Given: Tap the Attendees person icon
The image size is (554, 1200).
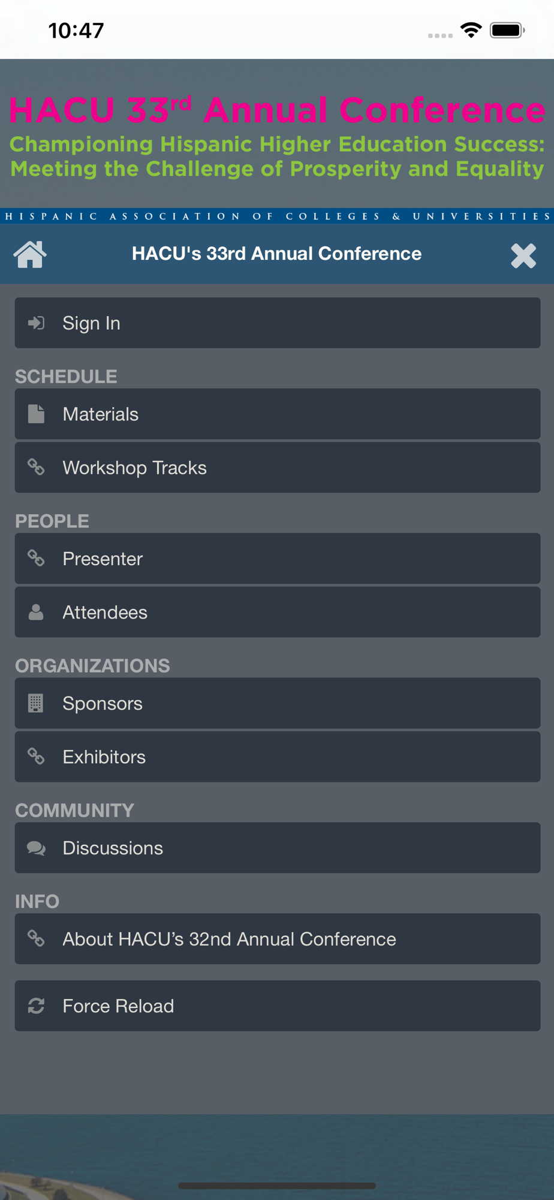Looking at the screenshot, I should click(36, 613).
